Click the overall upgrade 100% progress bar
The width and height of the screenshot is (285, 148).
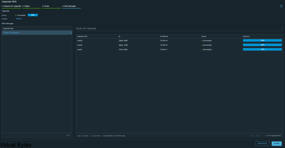33,15
